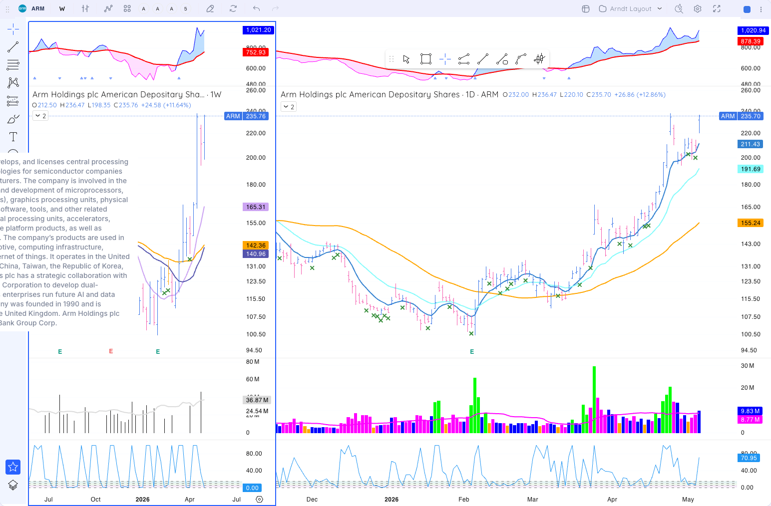The height and width of the screenshot is (506, 771).
Task: Select crosshair tool in floating toolbar
Action: [445, 59]
